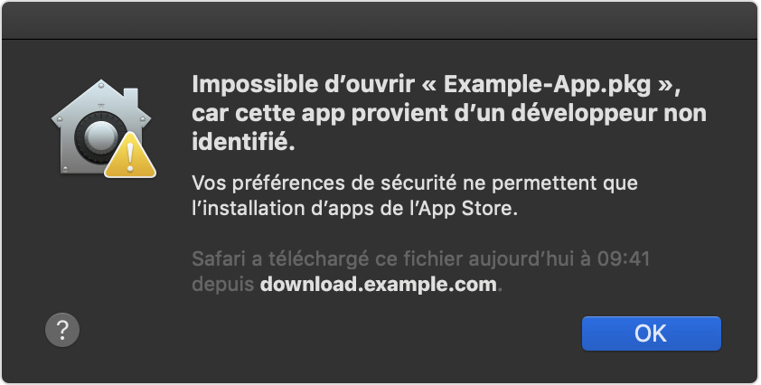Click "Vos préférences de sécurité" message text
The image size is (761, 385).
(x=324, y=183)
